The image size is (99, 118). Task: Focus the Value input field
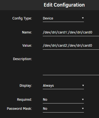71,46
